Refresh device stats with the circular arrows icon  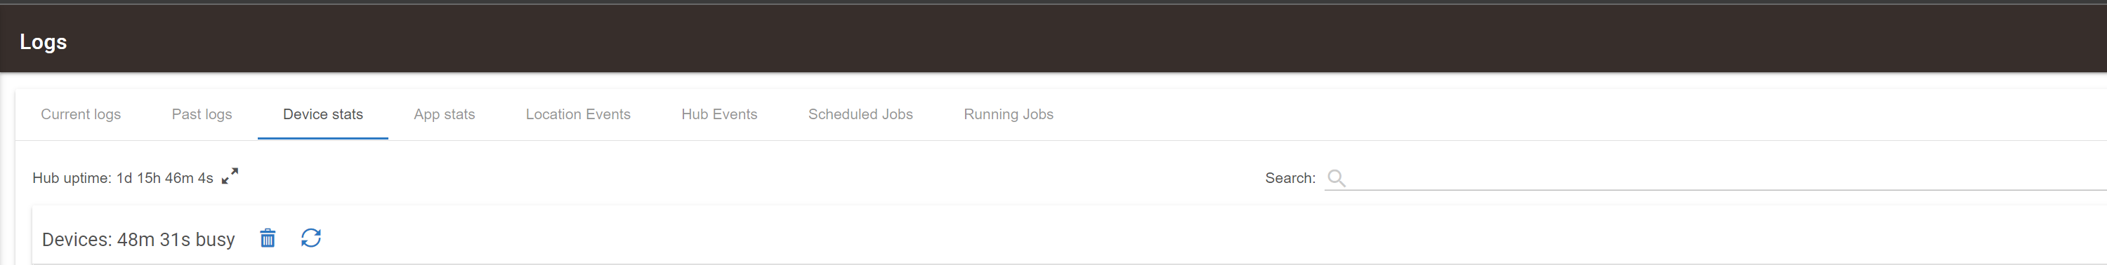tap(311, 238)
